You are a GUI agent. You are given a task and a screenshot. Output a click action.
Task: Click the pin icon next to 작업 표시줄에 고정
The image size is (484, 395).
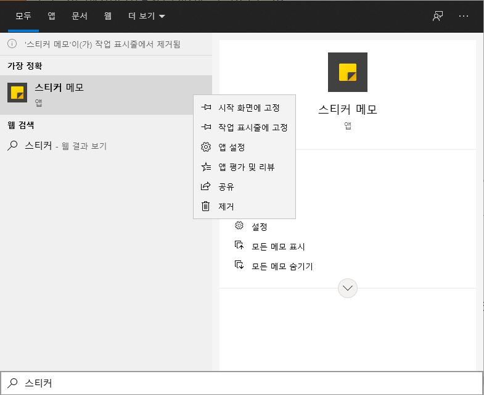(x=206, y=127)
